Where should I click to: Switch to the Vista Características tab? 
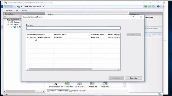pos(58,91)
